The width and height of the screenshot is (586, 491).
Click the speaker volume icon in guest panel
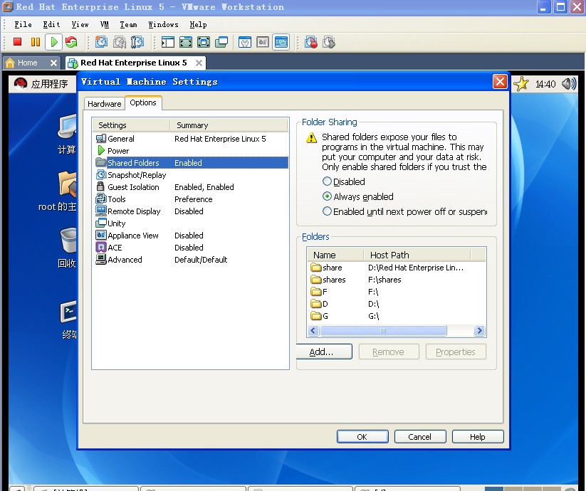tap(568, 84)
